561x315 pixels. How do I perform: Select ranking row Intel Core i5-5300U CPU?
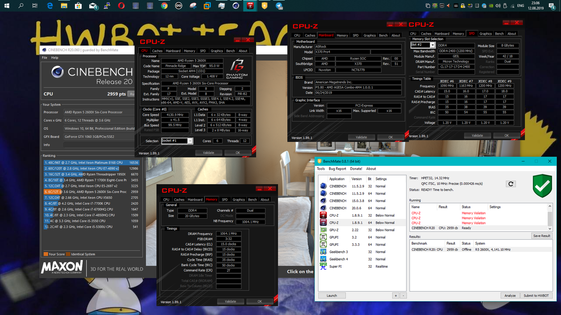pos(91,227)
